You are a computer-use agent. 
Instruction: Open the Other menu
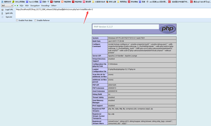54,6
